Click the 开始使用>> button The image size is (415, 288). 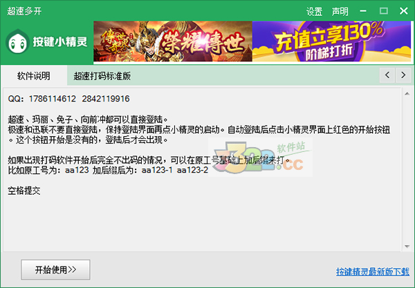click(55, 269)
